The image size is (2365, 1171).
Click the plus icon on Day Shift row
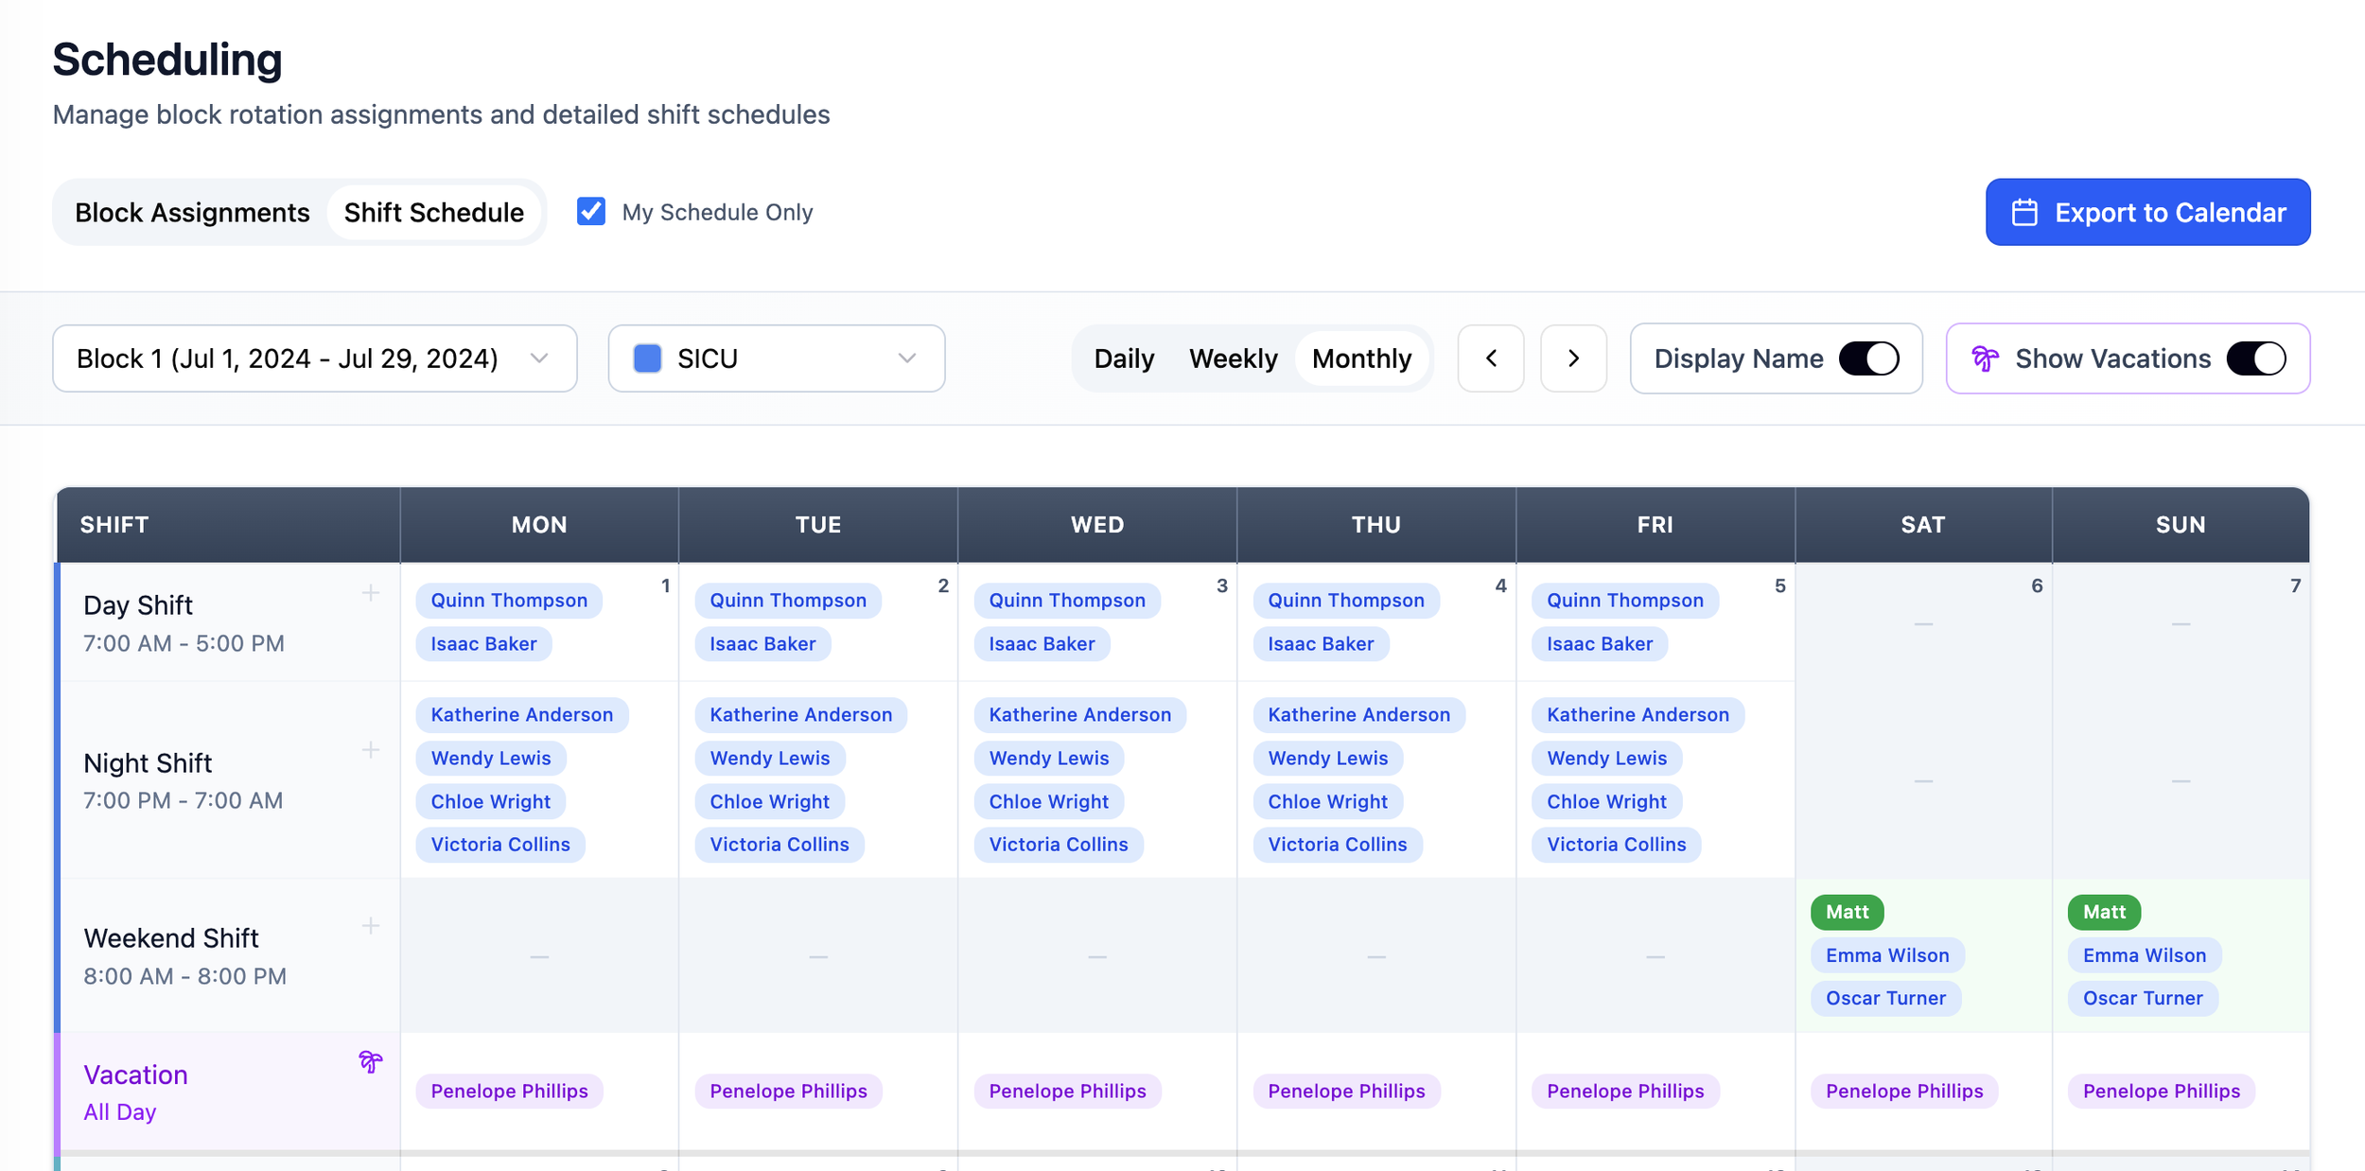pos(371,593)
